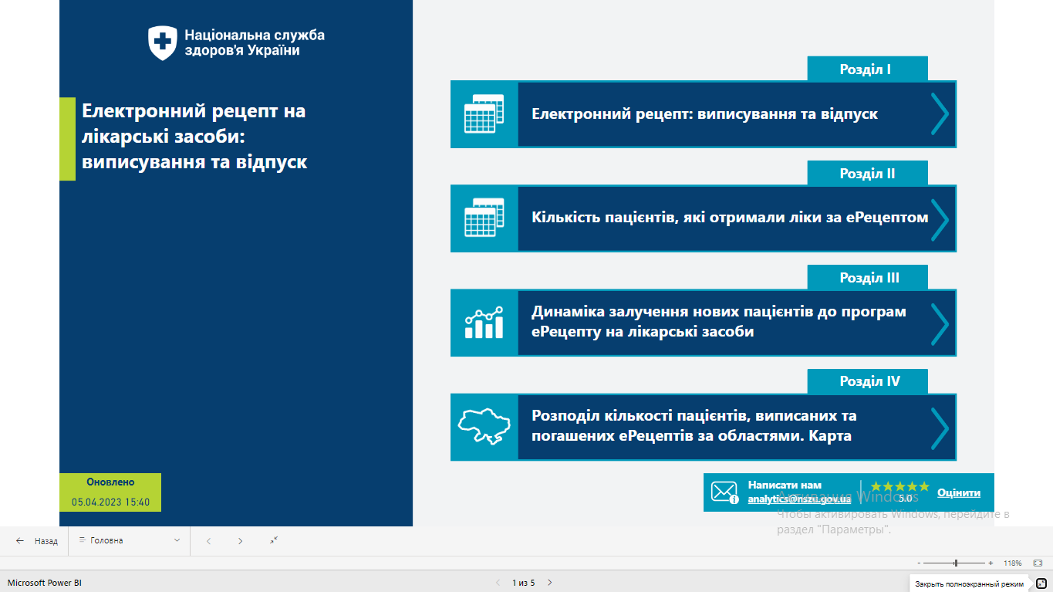The image size is (1053, 592).
Task: Select the Розділ IV tab label
Action: pyautogui.click(x=869, y=381)
